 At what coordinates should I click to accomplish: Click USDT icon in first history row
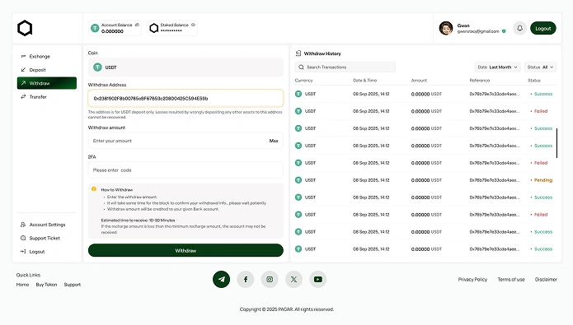[298, 94]
